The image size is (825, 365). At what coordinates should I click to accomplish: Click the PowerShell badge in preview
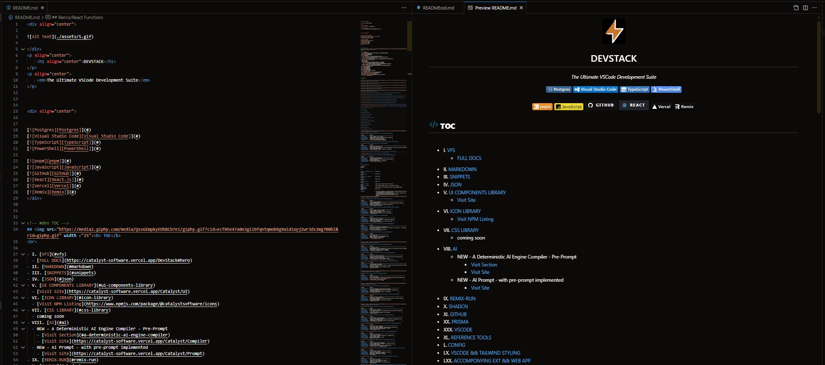coord(666,89)
